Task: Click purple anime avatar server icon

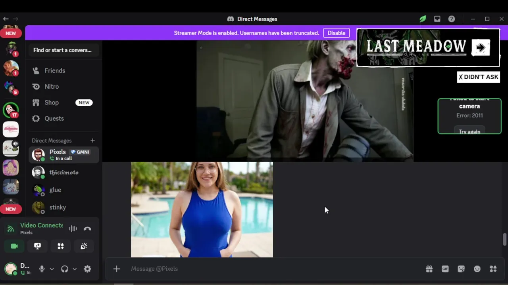Action: [x=11, y=167]
